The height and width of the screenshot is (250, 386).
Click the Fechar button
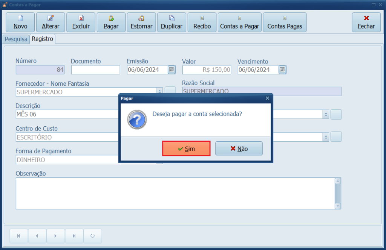(x=366, y=22)
